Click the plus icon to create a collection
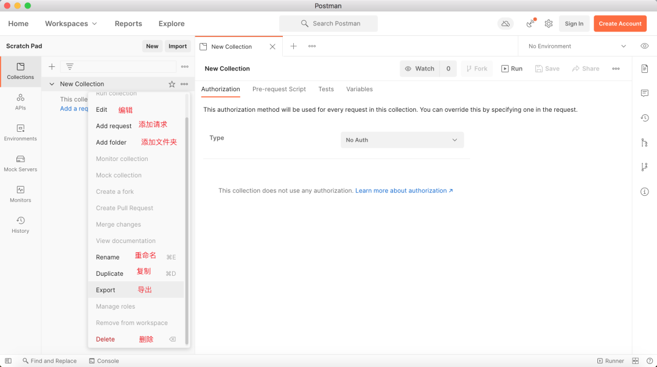This screenshot has width=657, height=367. click(52, 67)
